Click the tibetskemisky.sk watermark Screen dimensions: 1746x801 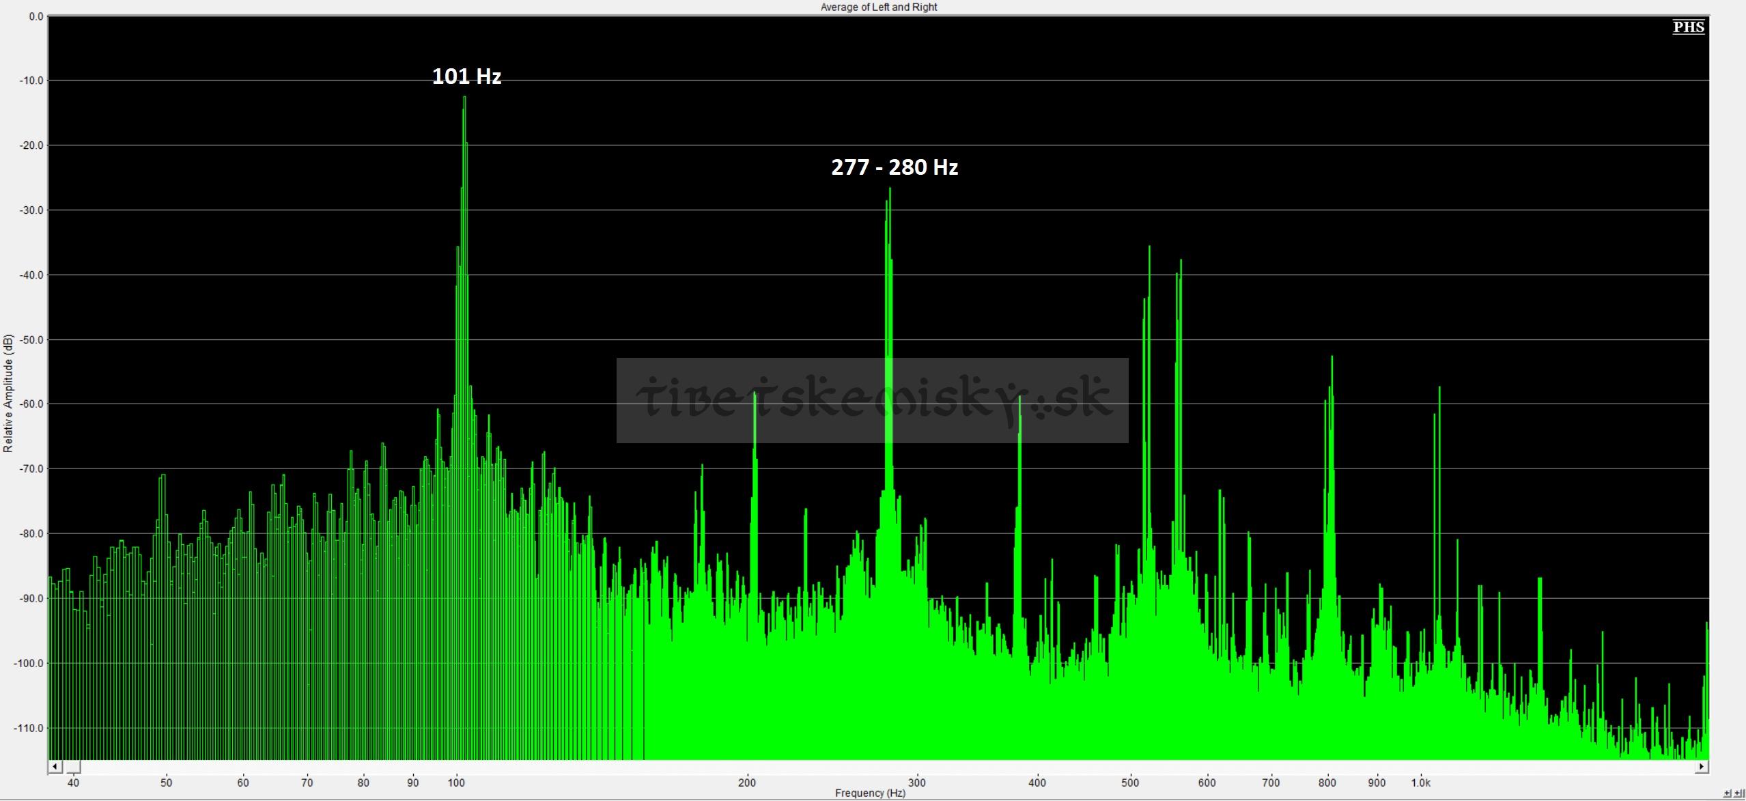pyautogui.click(x=872, y=400)
